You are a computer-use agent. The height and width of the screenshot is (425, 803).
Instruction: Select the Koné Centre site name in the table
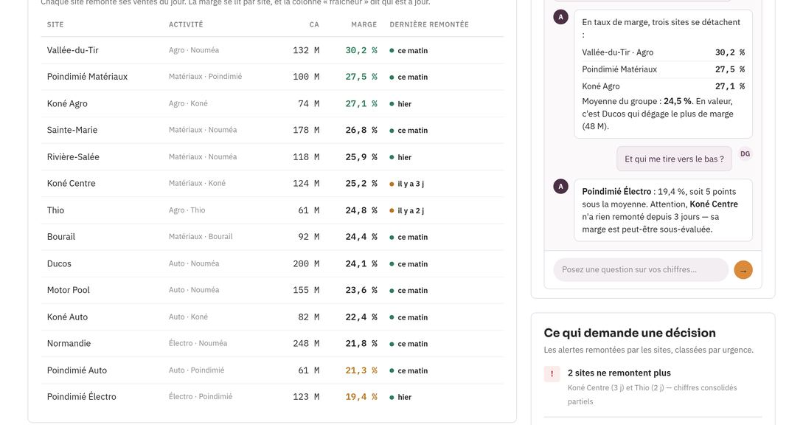coord(72,184)
